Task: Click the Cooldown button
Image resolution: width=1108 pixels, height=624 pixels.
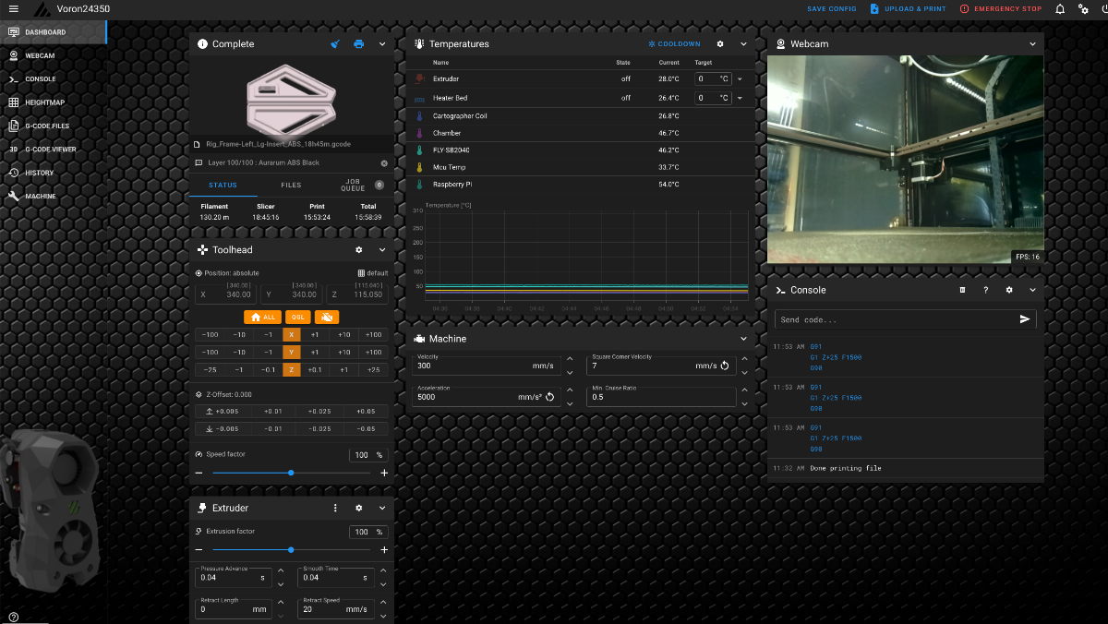Action: click(x=674, y=44)
